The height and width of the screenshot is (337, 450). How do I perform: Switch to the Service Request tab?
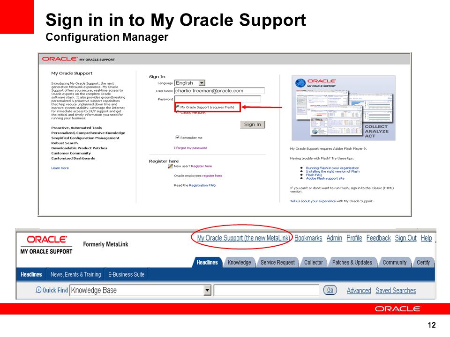277,263
